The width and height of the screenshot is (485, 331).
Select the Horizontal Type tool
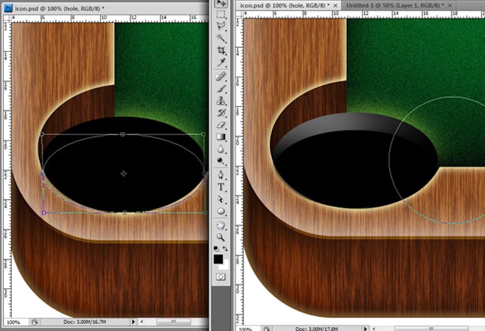tap(221, 187)
